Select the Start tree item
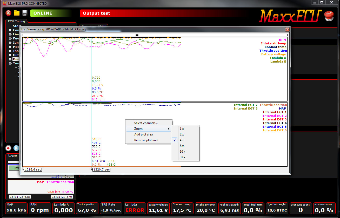This screenshot has width=340, height=218. tap(17, 26)
